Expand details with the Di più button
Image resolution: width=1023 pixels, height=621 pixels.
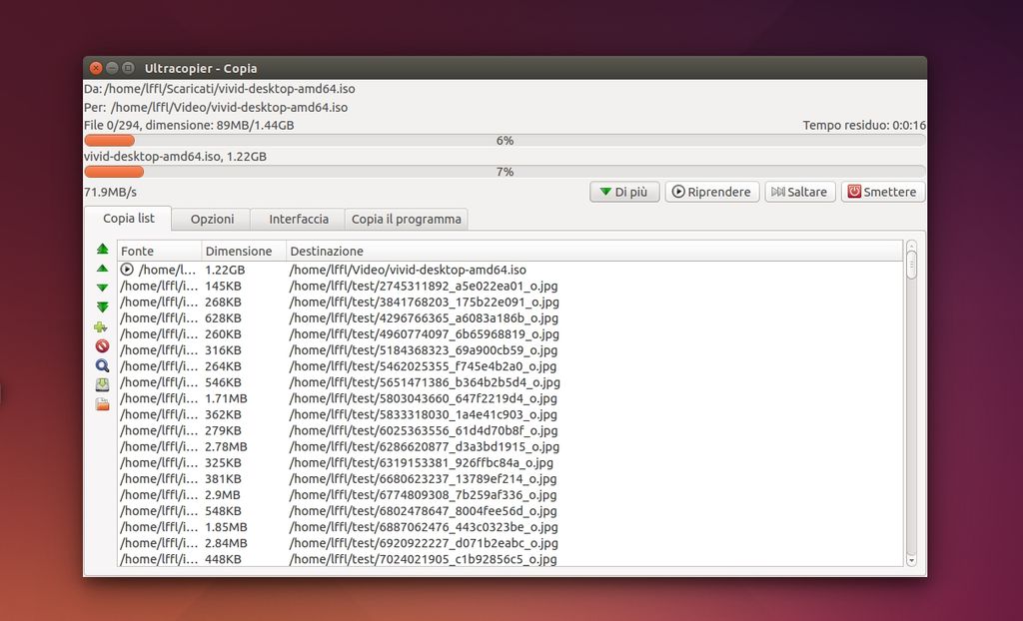click(624, 192)
